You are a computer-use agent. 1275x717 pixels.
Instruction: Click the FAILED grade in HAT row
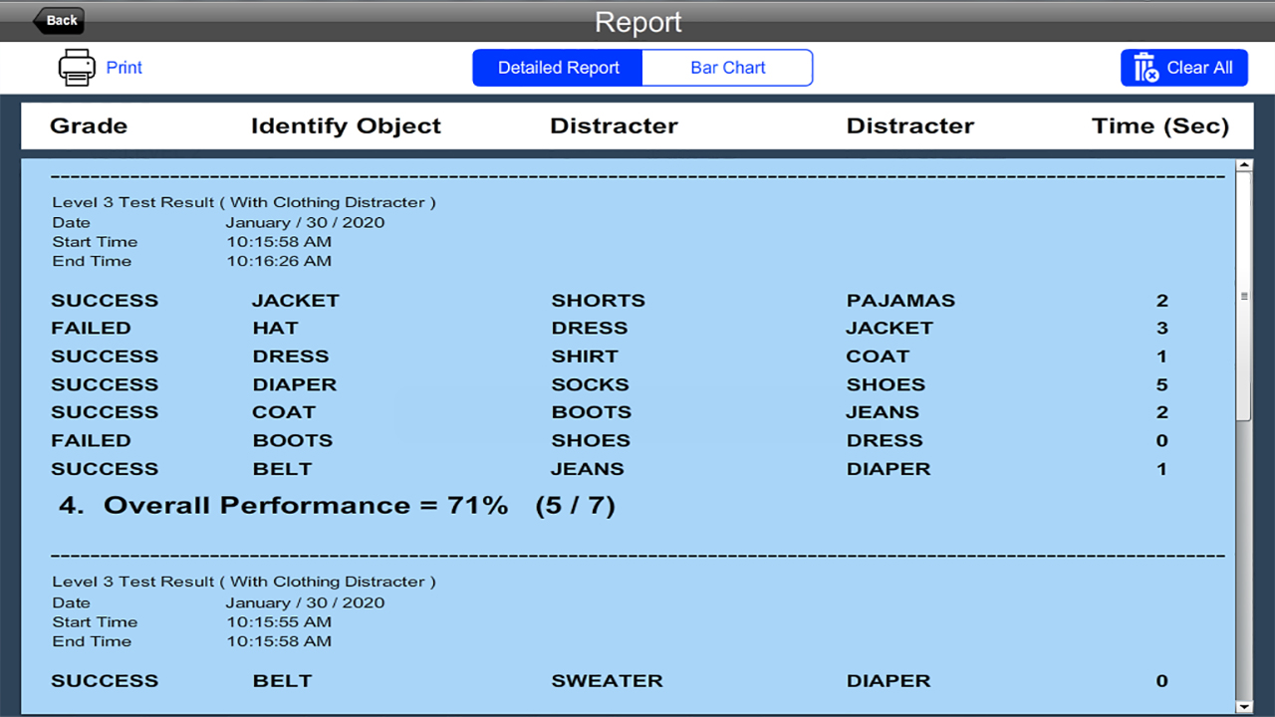(91, 329)
